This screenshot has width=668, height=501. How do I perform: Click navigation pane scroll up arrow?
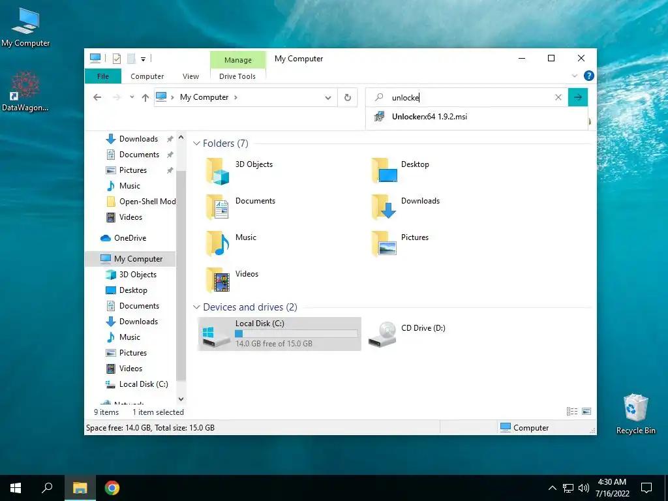coord(181,137)
